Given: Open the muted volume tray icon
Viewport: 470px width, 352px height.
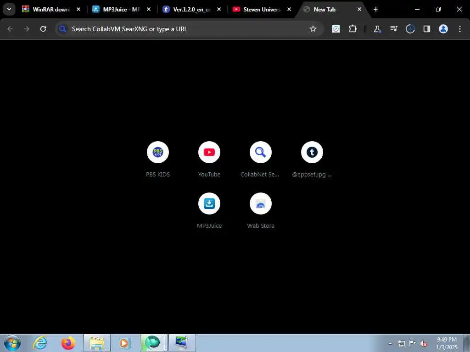Looking at the screenshot, I should (x=424, y=344).
